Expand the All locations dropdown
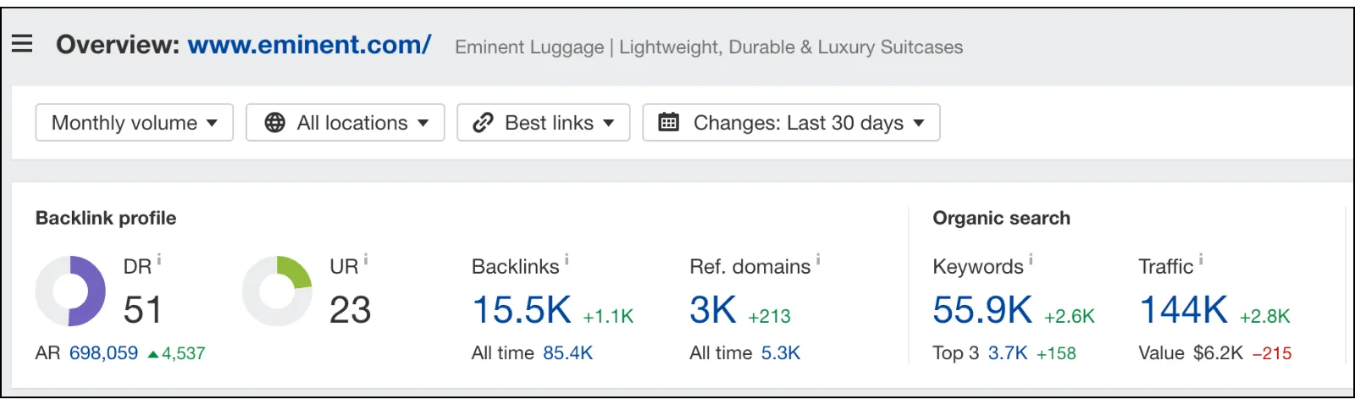1355x405 pixels. (346, 123)
